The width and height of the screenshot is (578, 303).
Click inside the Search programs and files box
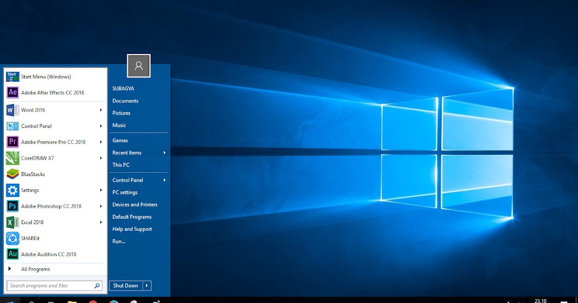click(x=48, y=285)
